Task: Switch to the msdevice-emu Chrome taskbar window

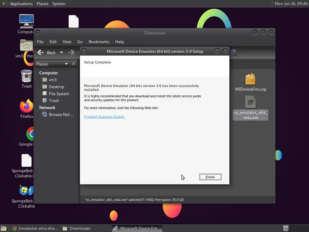Action: 36,228
